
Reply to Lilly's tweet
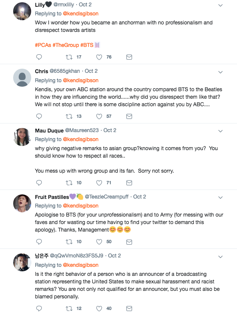pyautogui.click(x=39, y=57)
